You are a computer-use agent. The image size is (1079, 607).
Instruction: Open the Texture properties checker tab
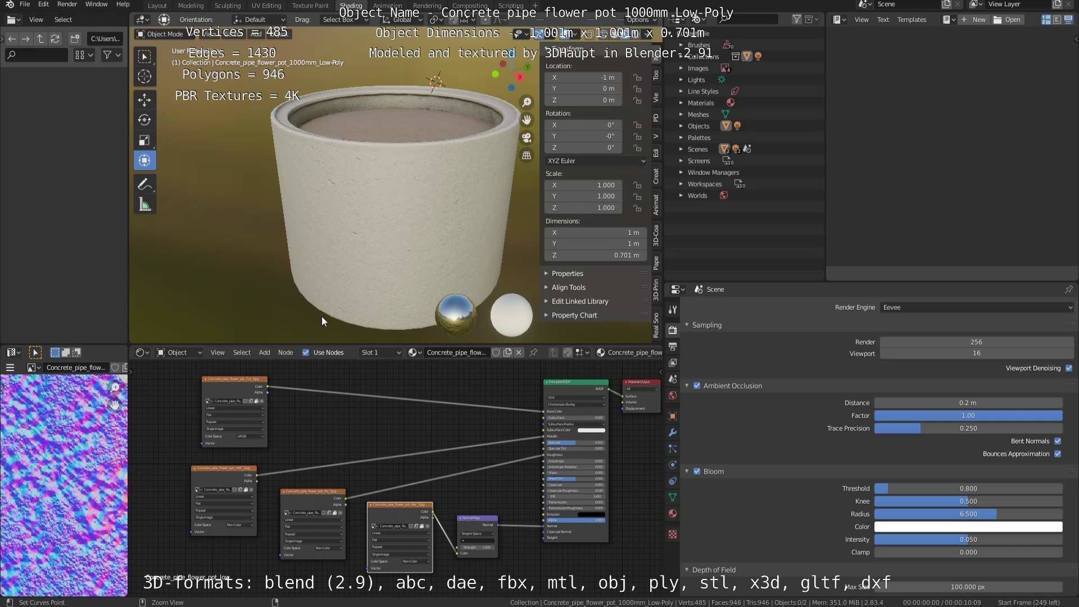[673, 534]
